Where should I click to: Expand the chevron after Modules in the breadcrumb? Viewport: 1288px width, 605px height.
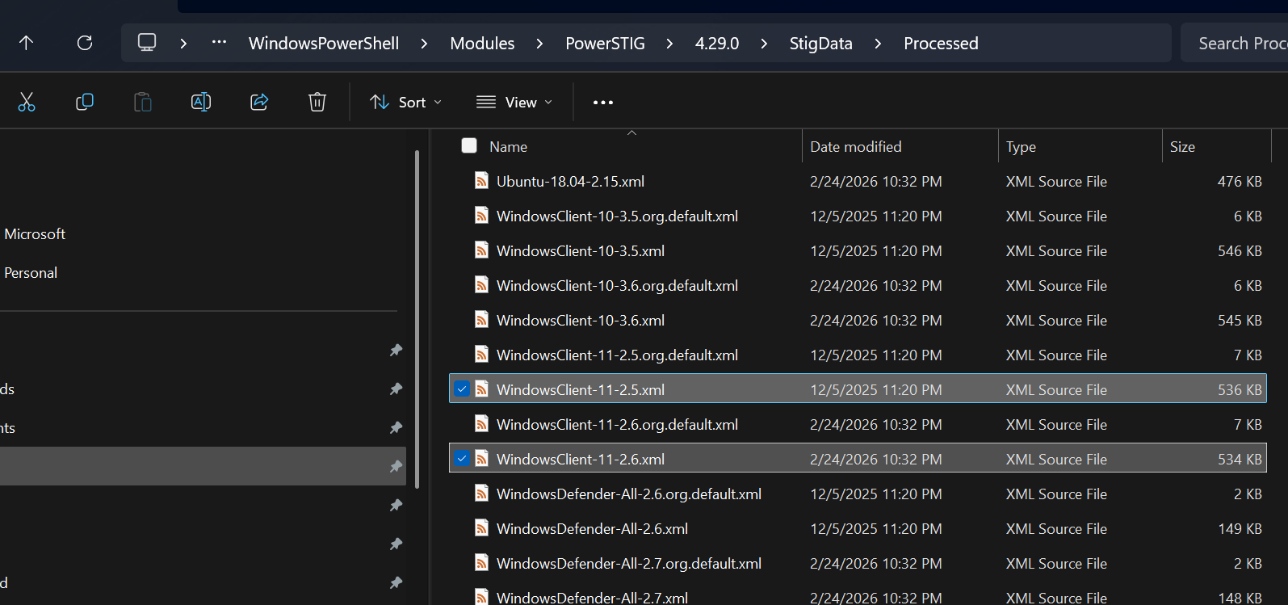539,44
